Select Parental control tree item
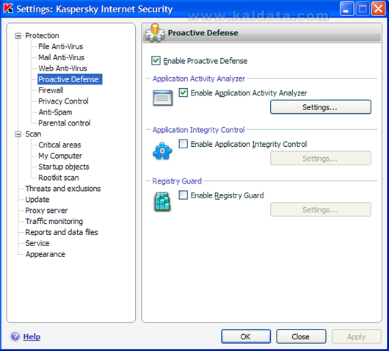389x351 pixels. 65,123
